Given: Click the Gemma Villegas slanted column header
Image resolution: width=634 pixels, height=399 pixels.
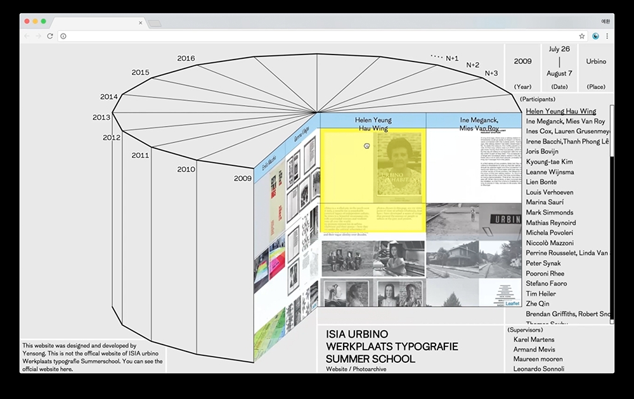Looking at the screenshot, I should point(302,133).
